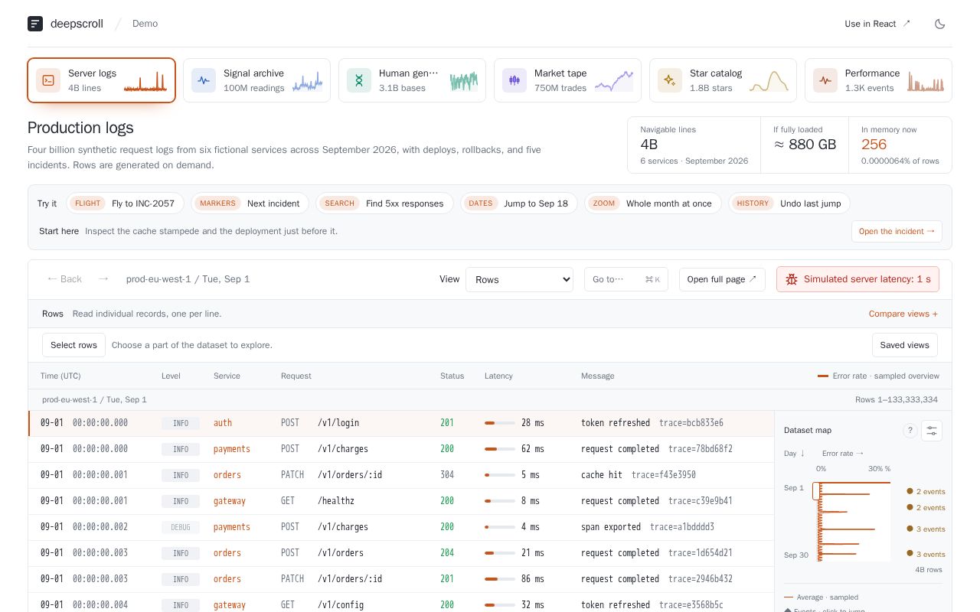Focus the Go to input field
This screenshot has width=980, height=612.
tap(626, 279)
